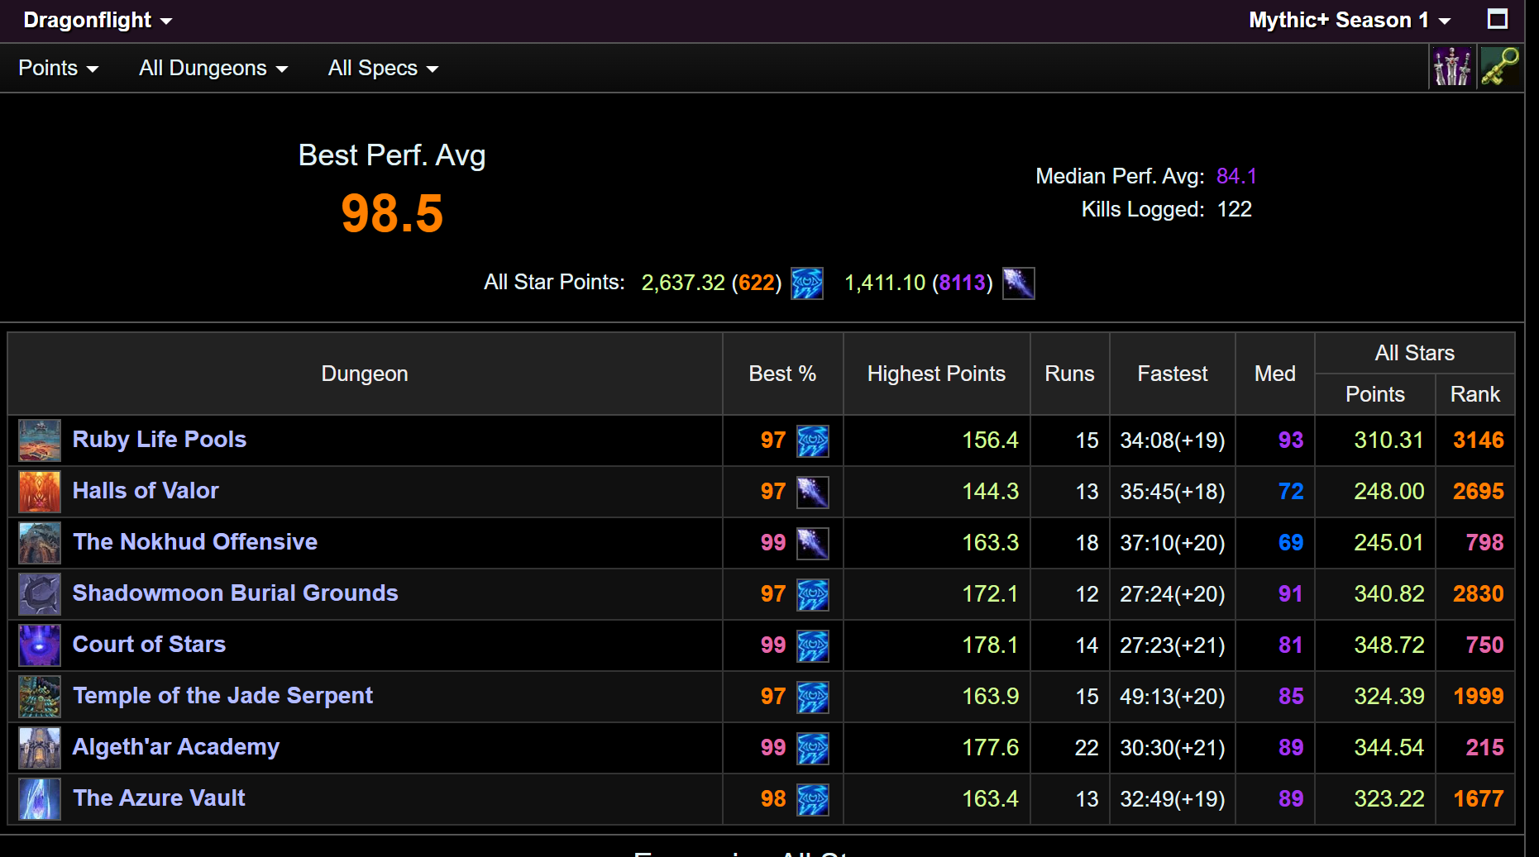Open The Nokhud Offensive dungeon page
This screenshot has height=857, width=1539.
[x=195, y=542]
